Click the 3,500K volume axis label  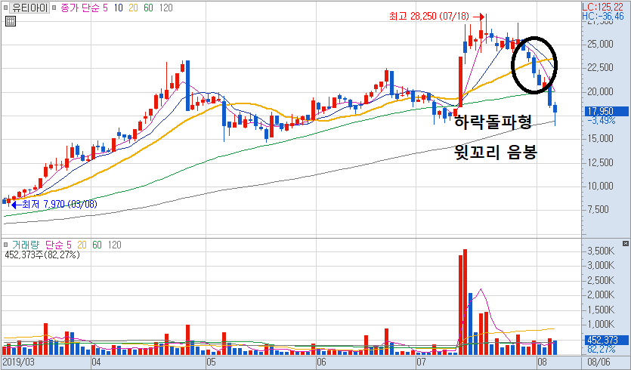click(601, 251)
